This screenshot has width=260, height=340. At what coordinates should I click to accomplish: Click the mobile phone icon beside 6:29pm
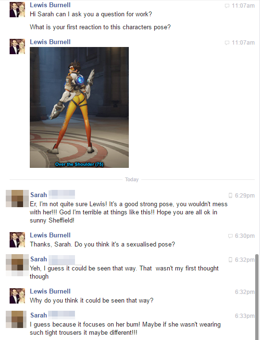(230, 196)
